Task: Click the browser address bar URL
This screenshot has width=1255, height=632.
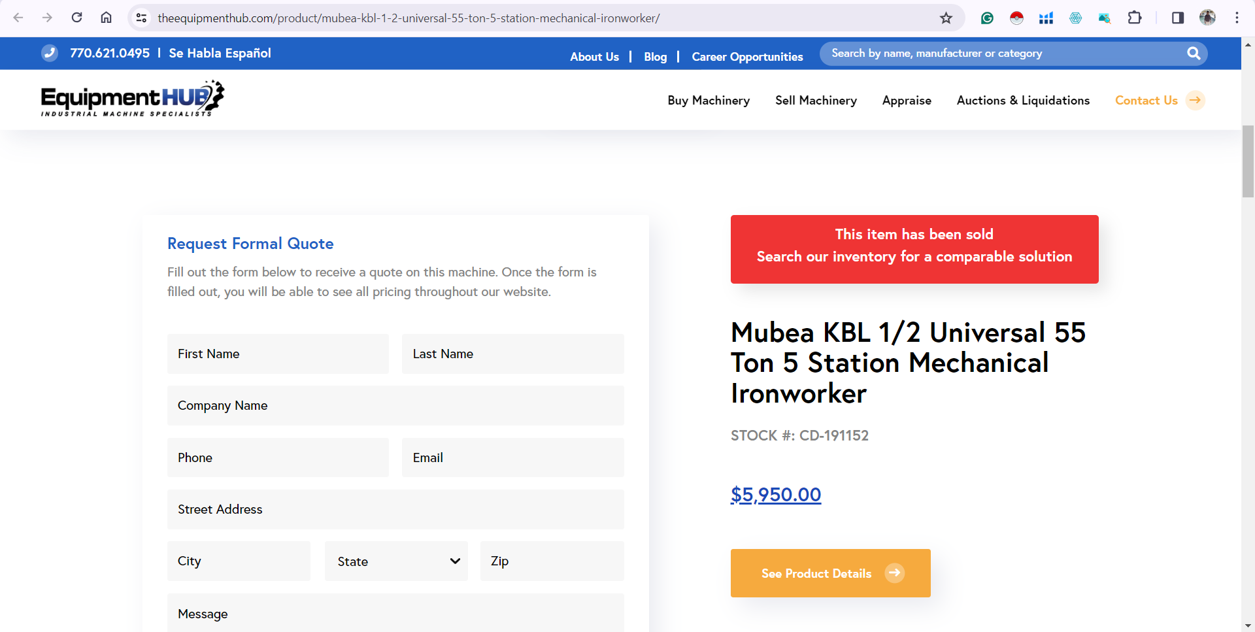Action: pyautogui.click(x=409, y=18)
